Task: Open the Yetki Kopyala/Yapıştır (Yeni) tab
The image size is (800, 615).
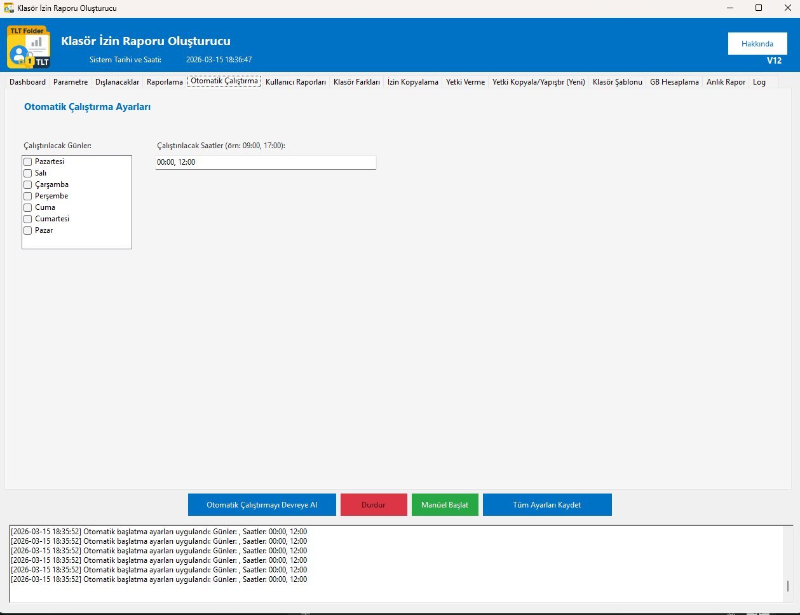Action: coord(538,82)
